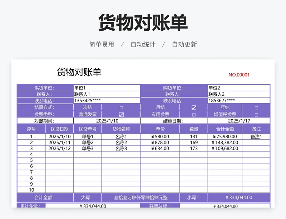Select quantity cell 131
The image size is (286, 219).
point(194,136)
